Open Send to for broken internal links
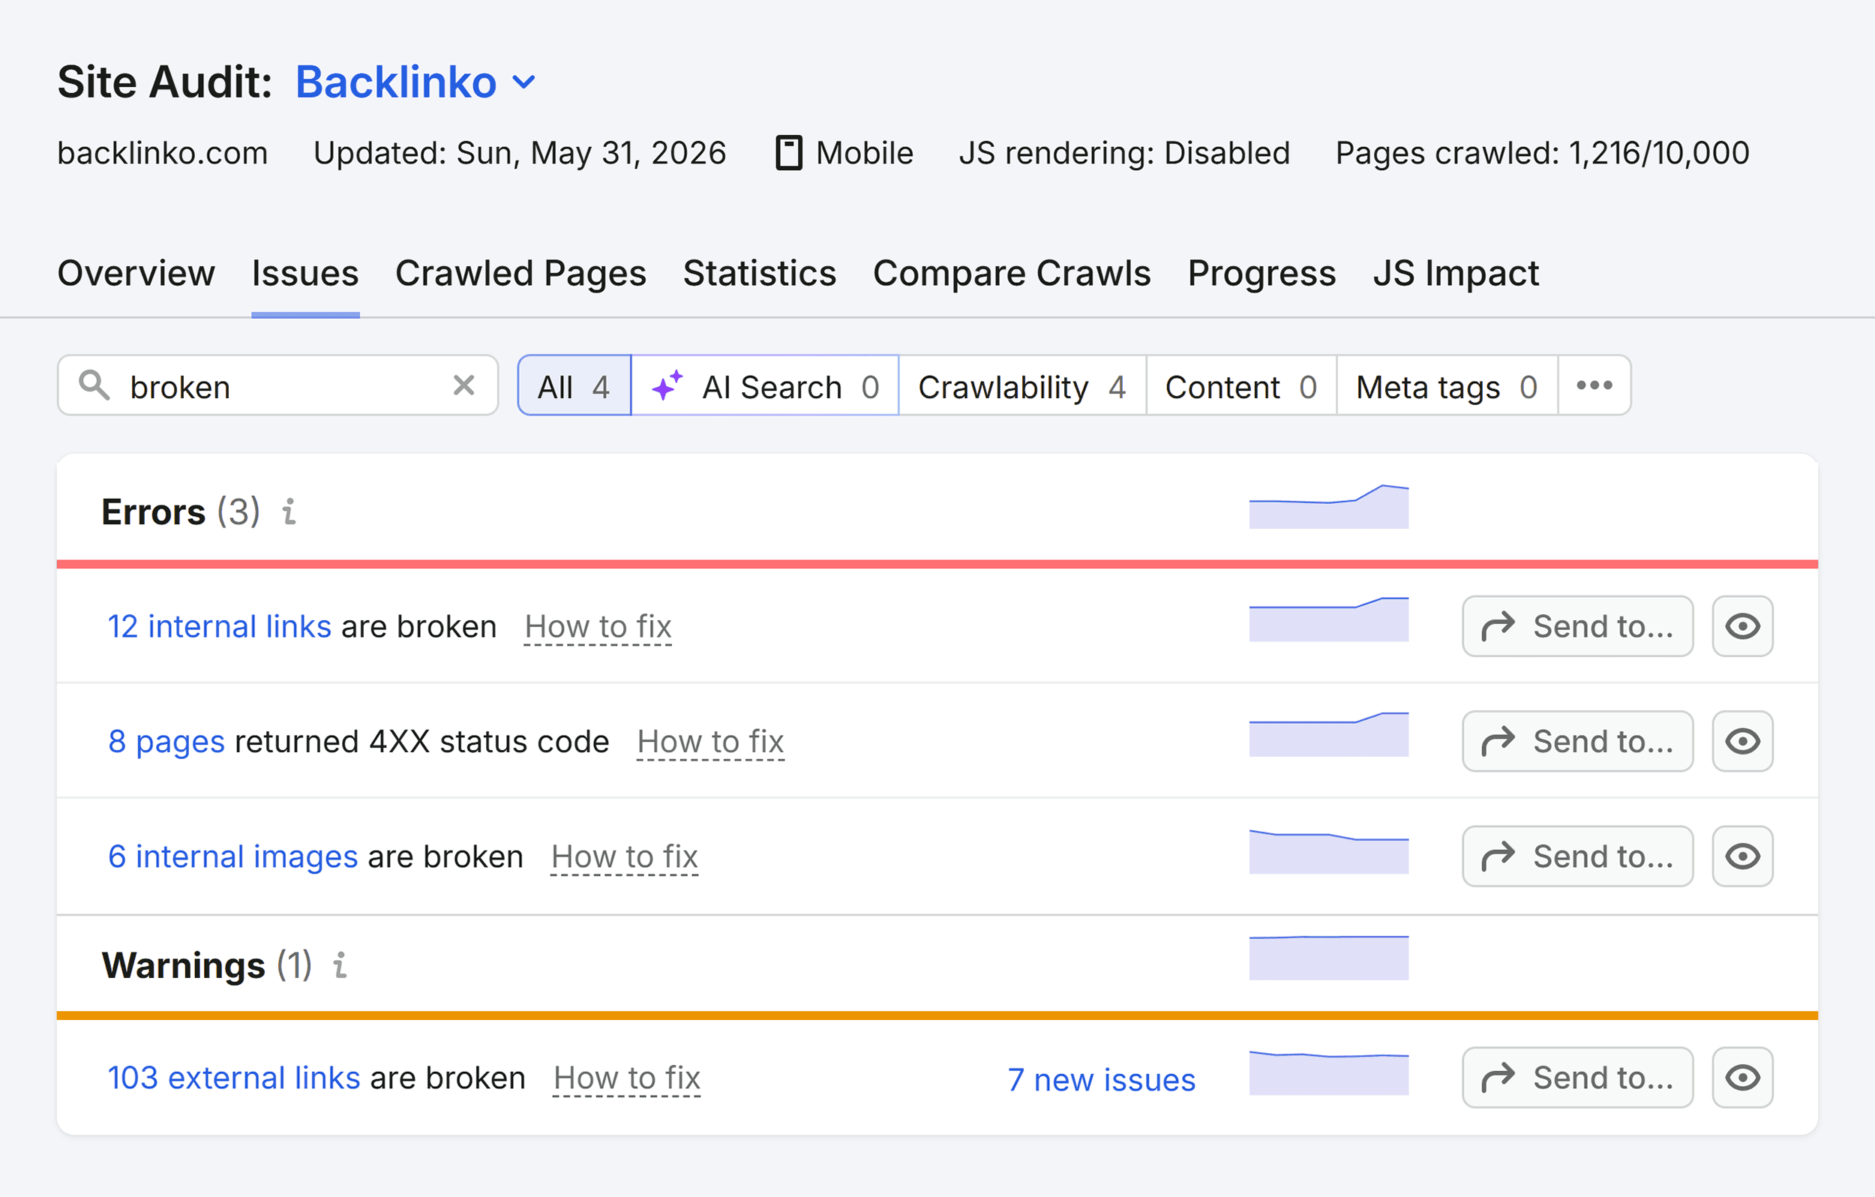 pos(1577,626)
